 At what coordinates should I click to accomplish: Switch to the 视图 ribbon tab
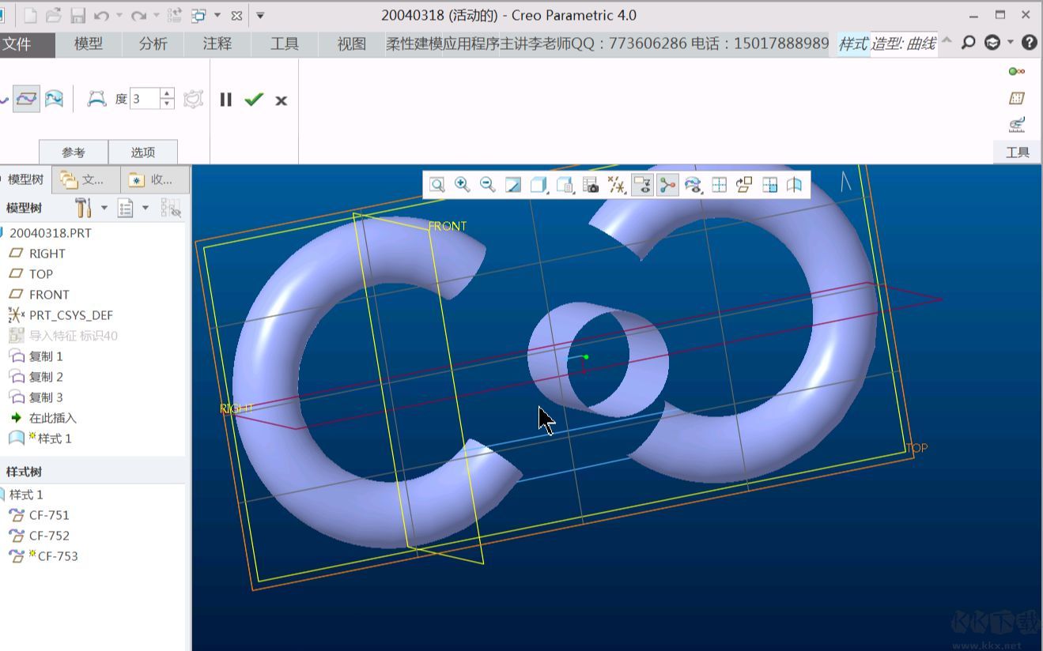click(x=351, y=44)
